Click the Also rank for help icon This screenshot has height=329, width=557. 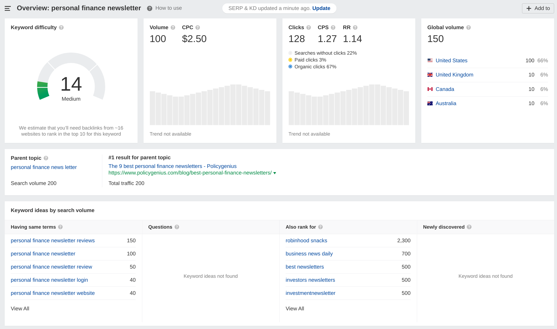(x=320, y=227)
